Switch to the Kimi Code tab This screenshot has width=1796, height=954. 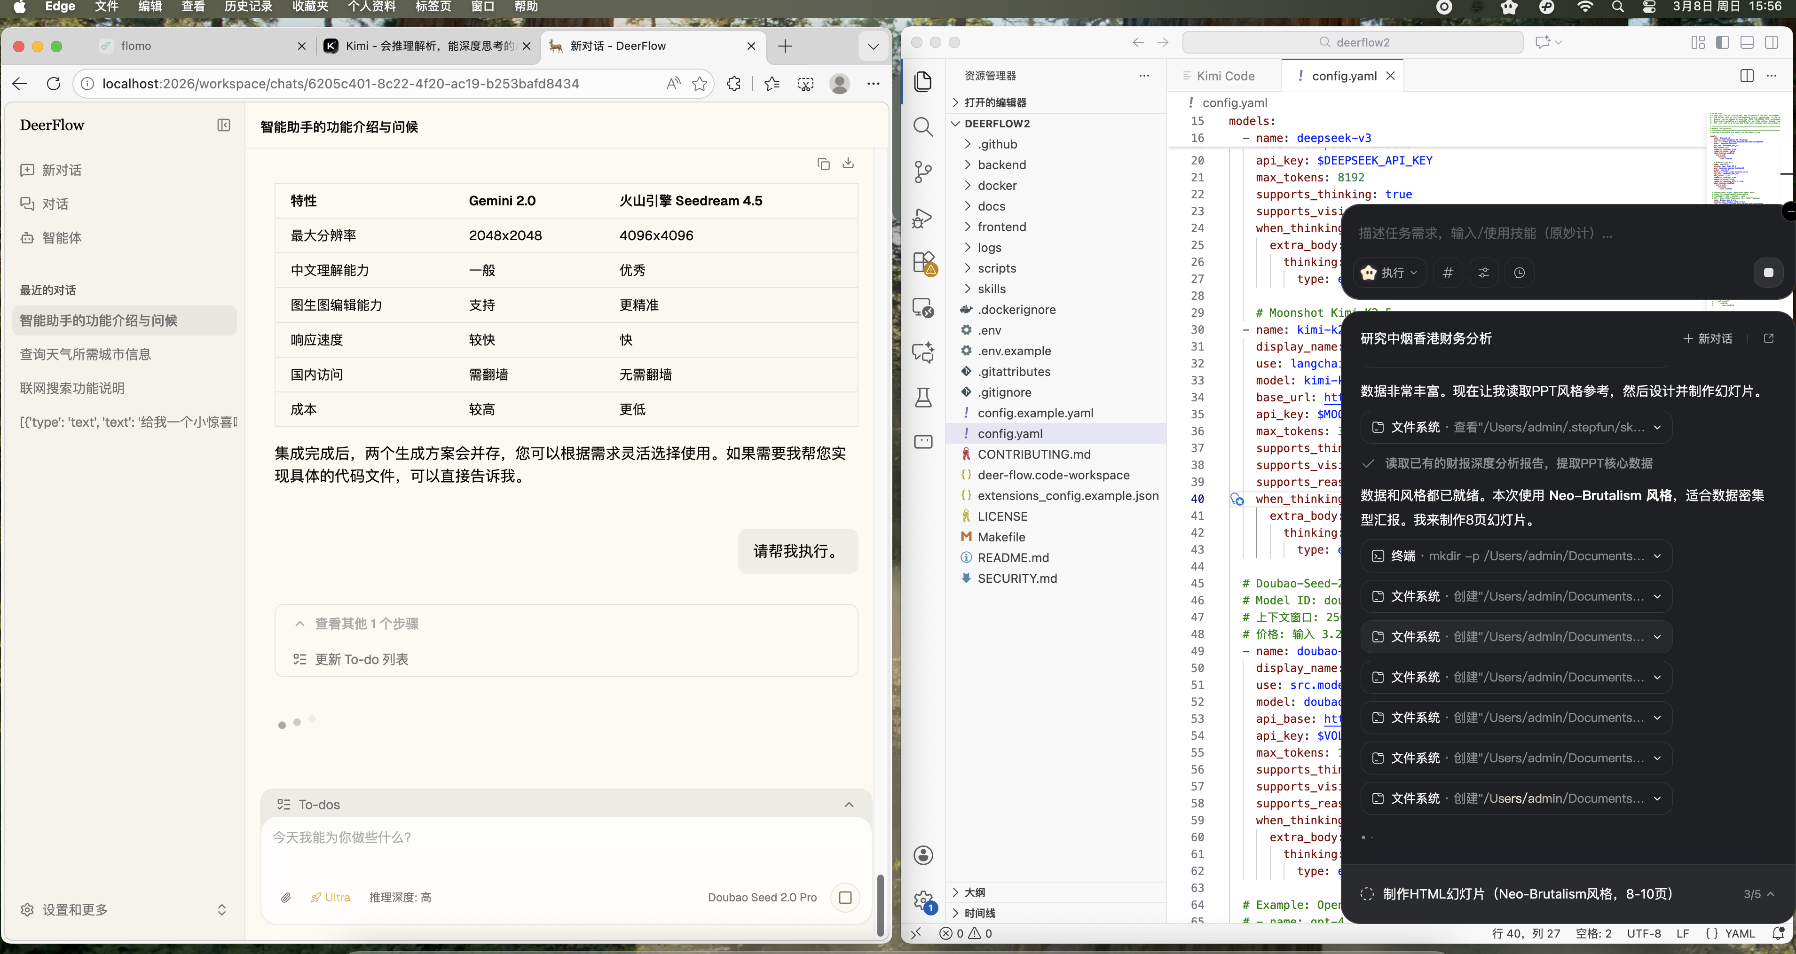pyautogui.click(x=1224, y=76)
